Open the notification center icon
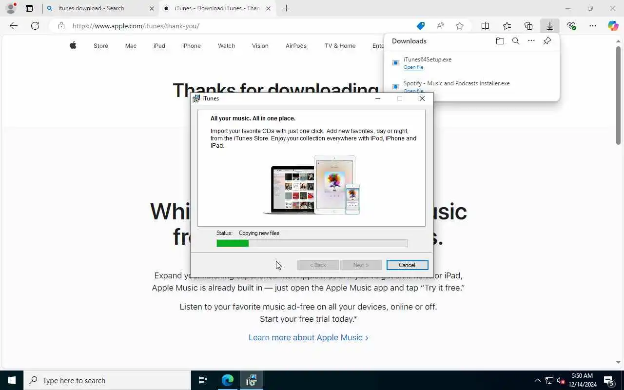 tap(609, 380)
